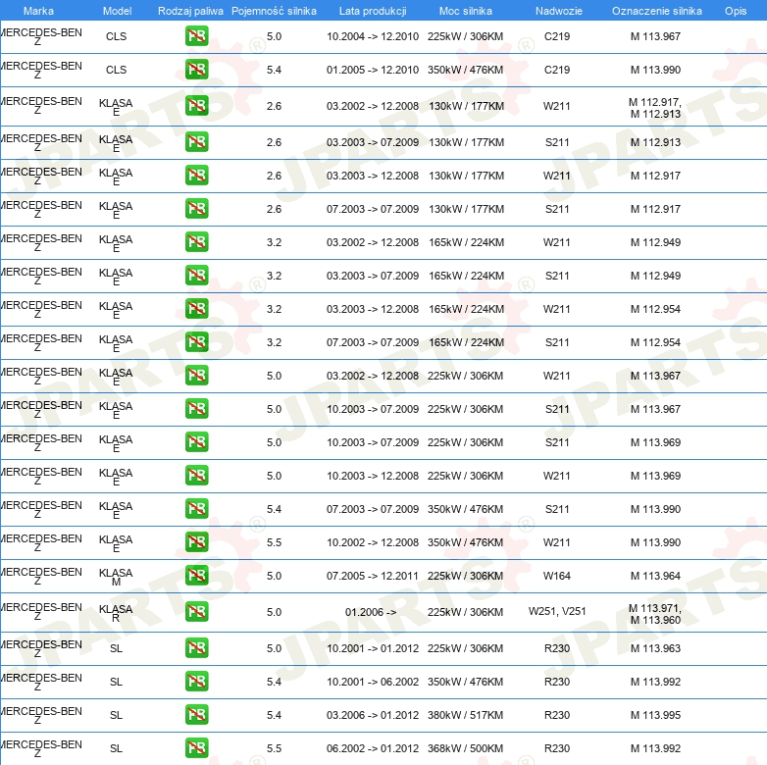Click the fuel icon in the CLS 5.4 row
This screenshot has width=767, height=765.
(196, 71)
